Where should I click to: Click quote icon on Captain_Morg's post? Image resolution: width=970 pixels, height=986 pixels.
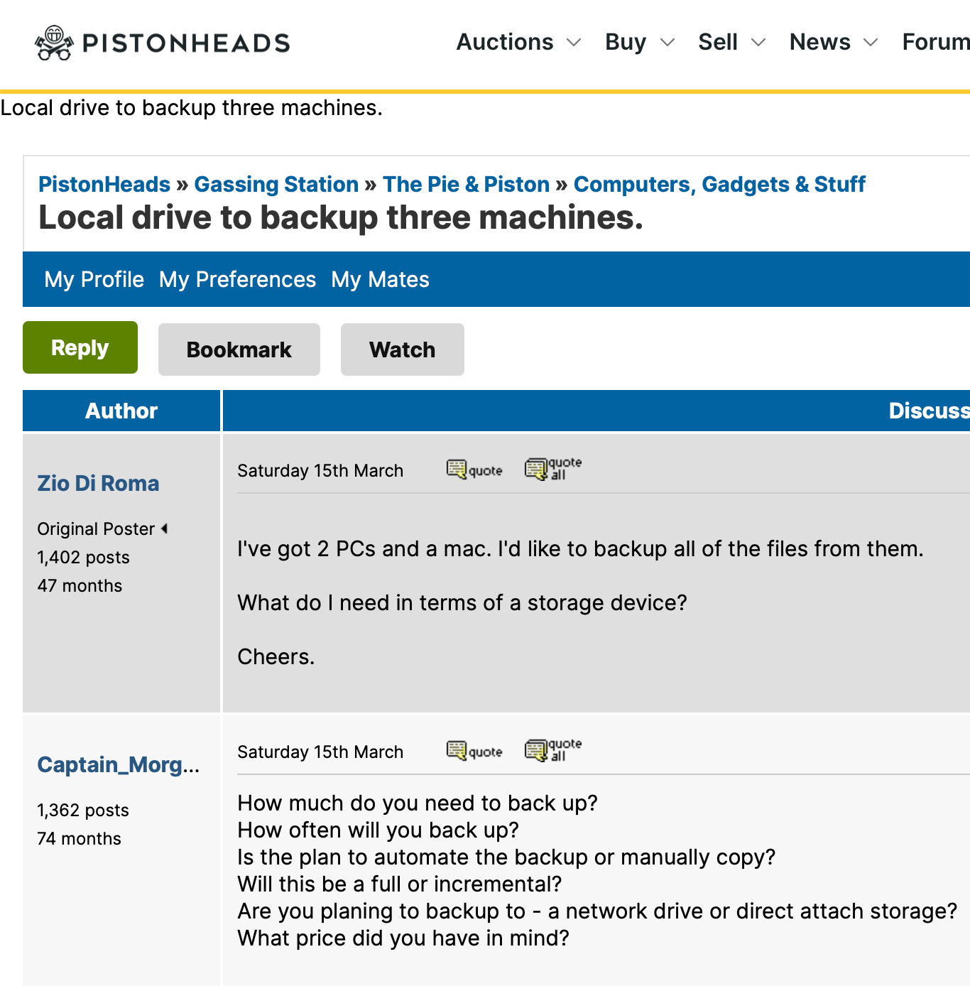coord(474,751)
